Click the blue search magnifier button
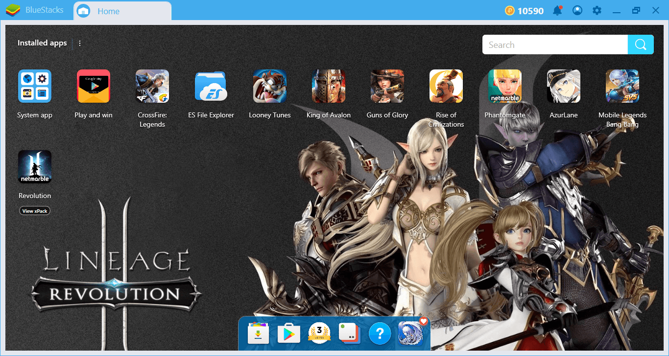 tap(641, 44)
